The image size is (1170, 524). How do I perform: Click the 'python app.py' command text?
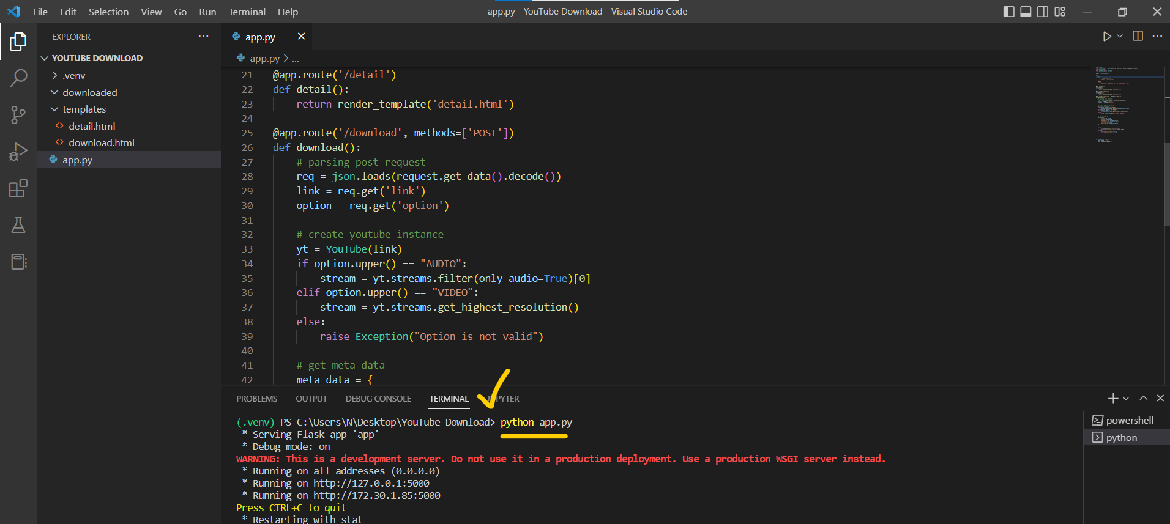[x=536, y=422]
